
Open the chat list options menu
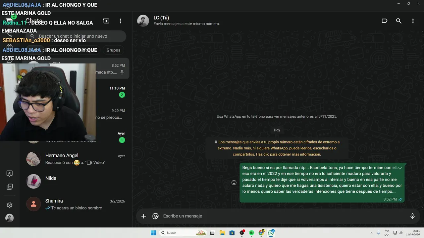click(x=120, y=21)
